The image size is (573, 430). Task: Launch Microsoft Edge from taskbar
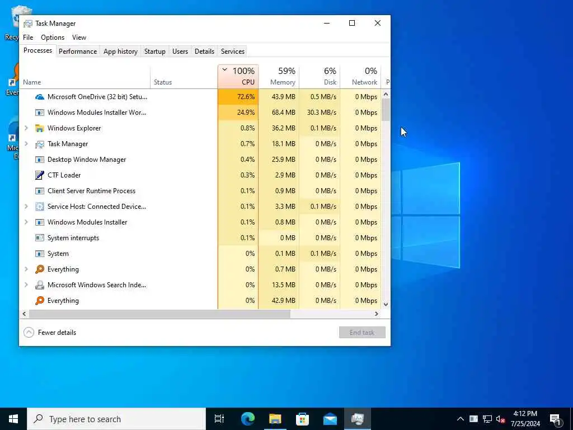coord(247,419)
